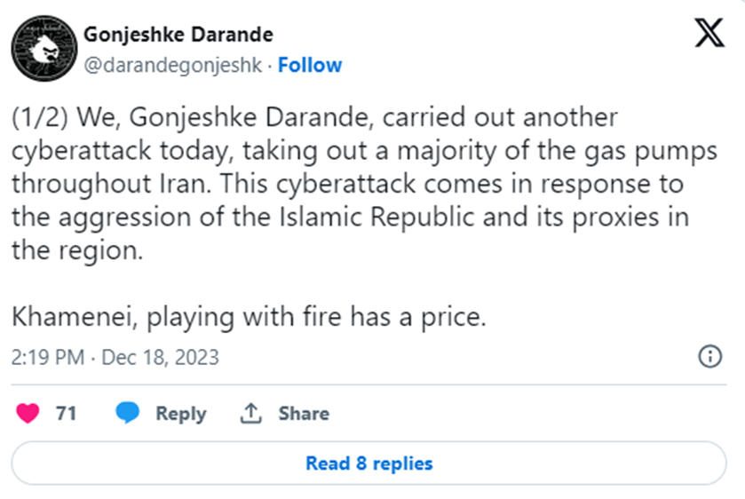
Task: Open the tweet info circle icon
Action: coord(709,357)
